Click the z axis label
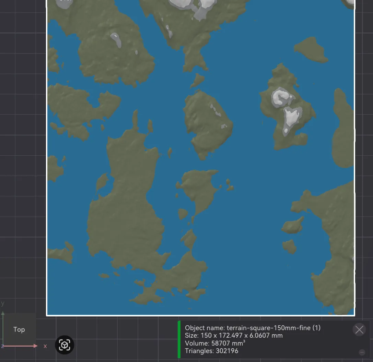This screenshot has width=373, height=362. [x=2, y=346]
